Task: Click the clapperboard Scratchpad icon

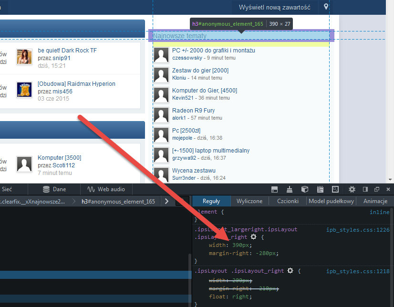Action: (x=320, y=189)
